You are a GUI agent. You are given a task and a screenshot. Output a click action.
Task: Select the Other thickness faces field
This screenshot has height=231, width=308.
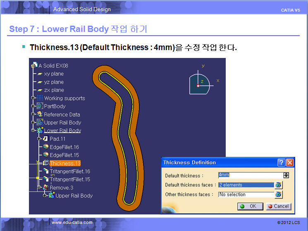coord(246,195)
